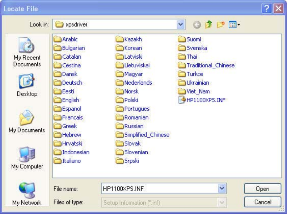Viewport: 287px width, 214px height.
Task: Select the Thai folder
Action: pos(187,56)
